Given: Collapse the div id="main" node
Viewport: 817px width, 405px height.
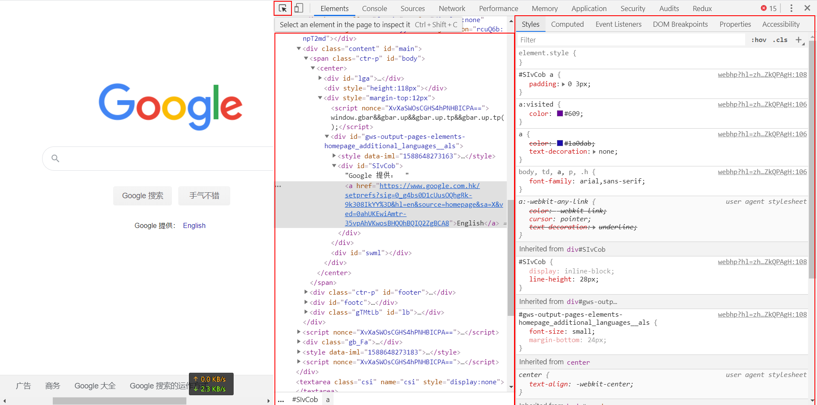Looking at the screenshot, I should point(299,48).
